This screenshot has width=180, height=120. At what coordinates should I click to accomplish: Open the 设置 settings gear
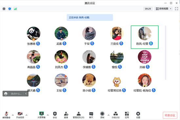pyautogui.click(x=138, y=115)
